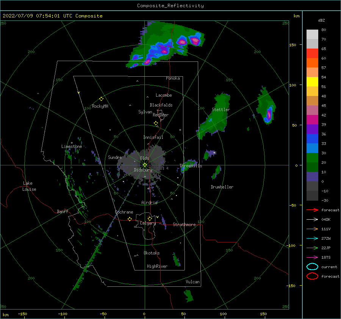Click the yellow diamond marker in Calgary
This screenshot has height=319, width=341.
(x=150, y=218)
